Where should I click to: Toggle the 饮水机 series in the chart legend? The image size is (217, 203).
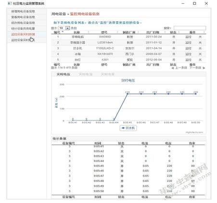coord(128,128)
